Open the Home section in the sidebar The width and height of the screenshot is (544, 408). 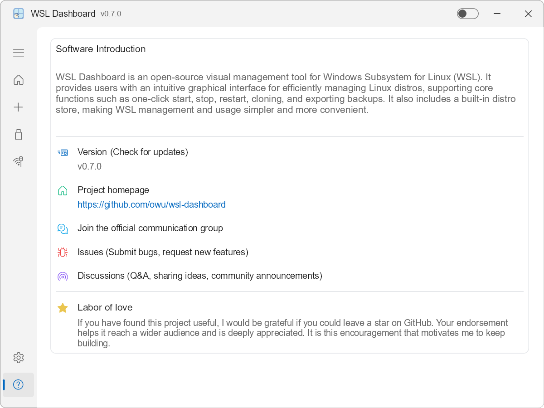[x=18, y=80]
